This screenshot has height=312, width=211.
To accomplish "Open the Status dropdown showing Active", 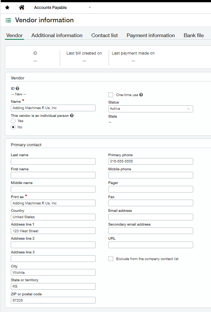I will pyautogui.click(x=151, y=109).
